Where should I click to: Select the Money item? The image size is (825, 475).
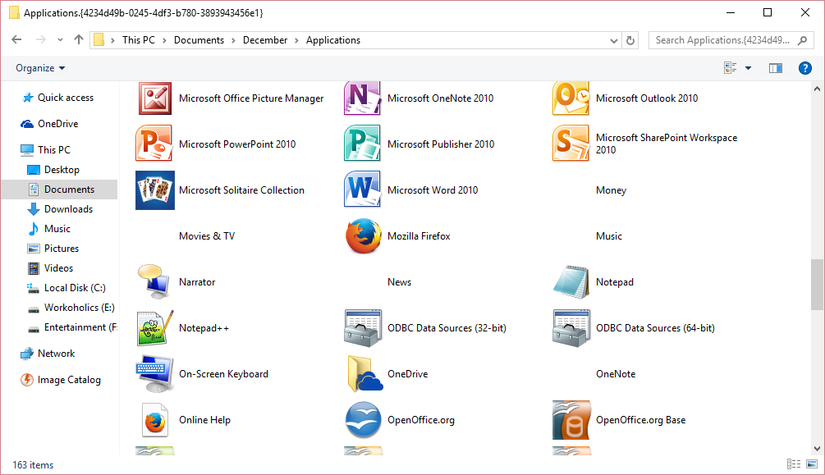611,190
